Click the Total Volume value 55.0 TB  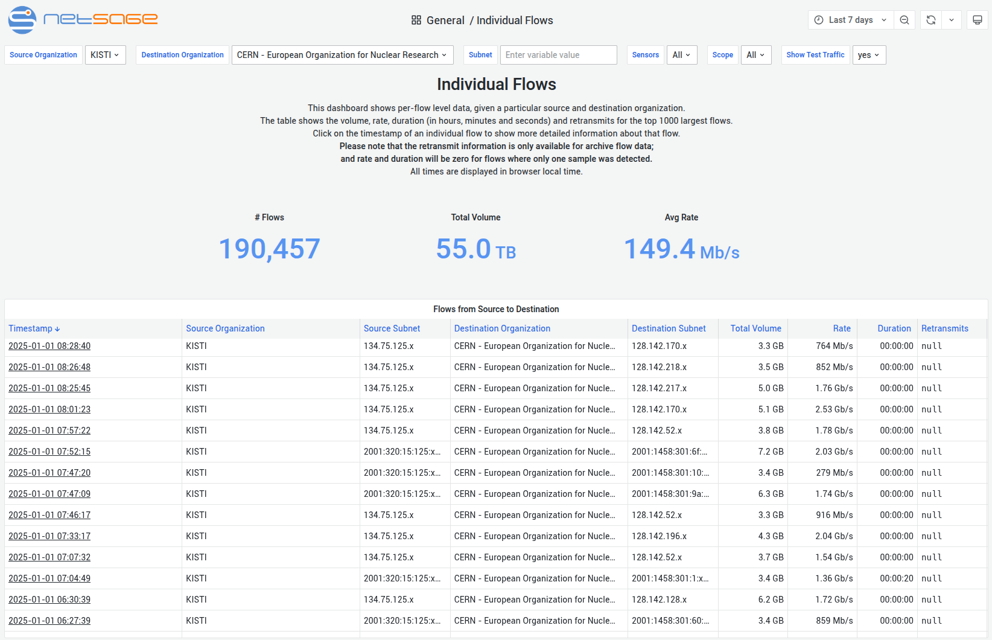[476, 249]
